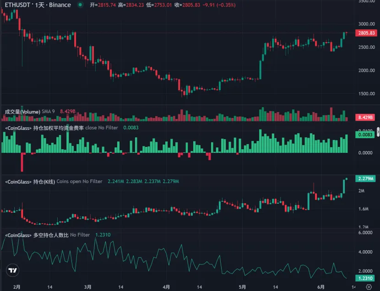This screenshot has width=380, height=291.
Task: Select CoinGlass 持仓(K线) indicator legend
Action: [30, 182]
